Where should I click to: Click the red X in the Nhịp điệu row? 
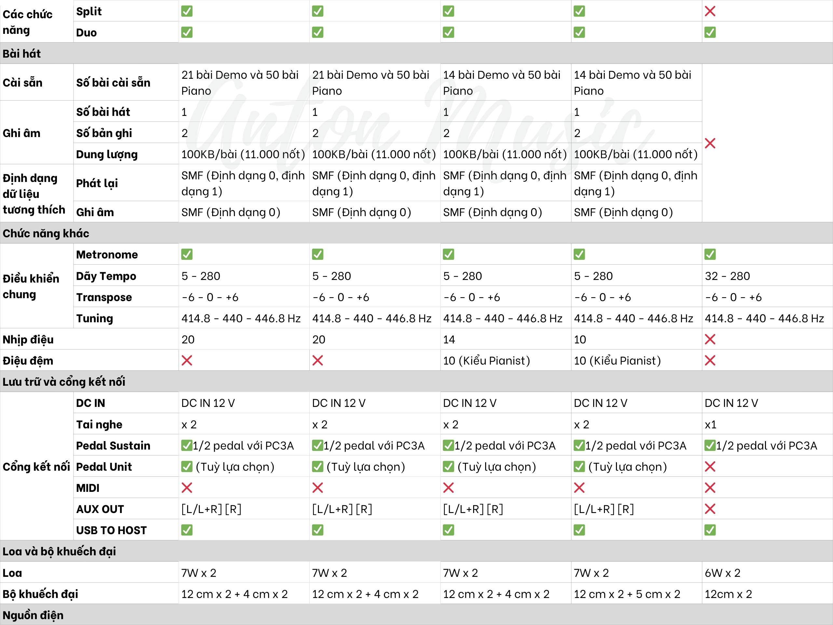710,340
